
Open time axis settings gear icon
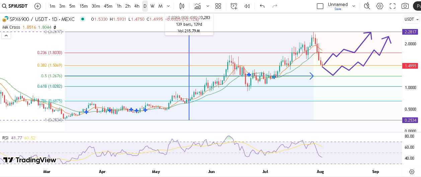[412, 171]
